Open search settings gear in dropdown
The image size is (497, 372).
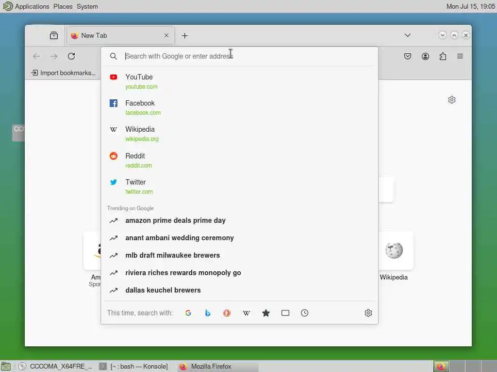coord(368,313)
